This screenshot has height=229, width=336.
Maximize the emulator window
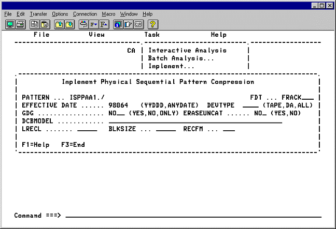click(x=322, y=6)
